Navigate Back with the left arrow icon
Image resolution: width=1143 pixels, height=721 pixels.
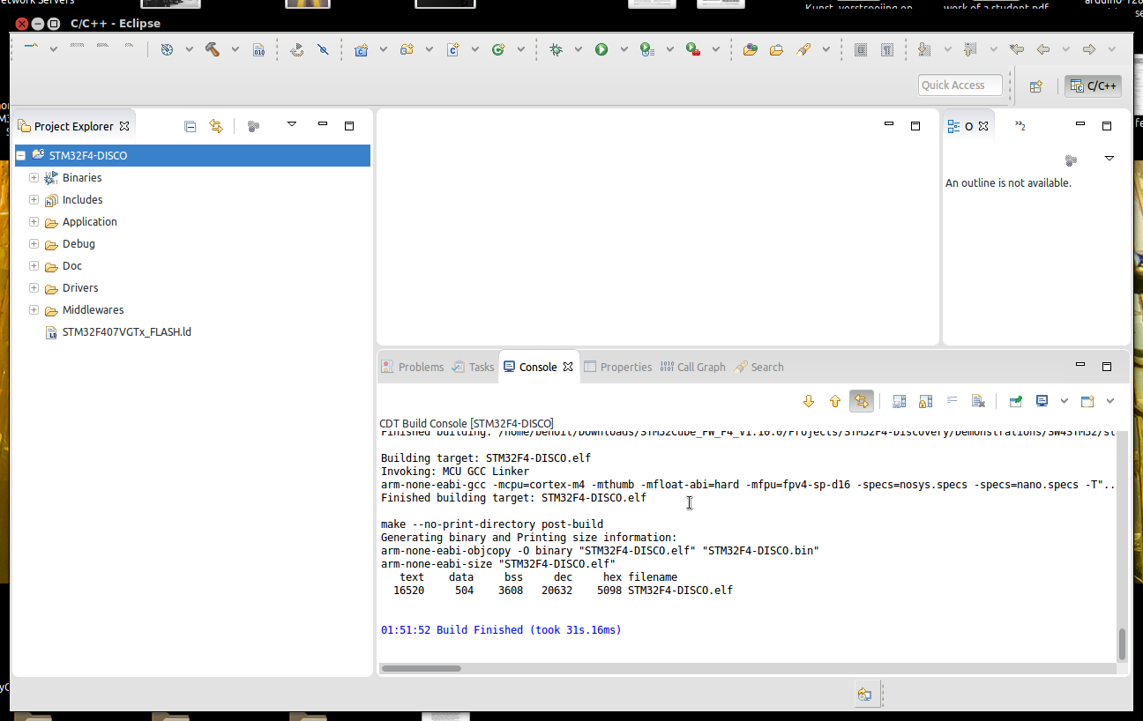pyautogui.click(x=1043, y=49)
